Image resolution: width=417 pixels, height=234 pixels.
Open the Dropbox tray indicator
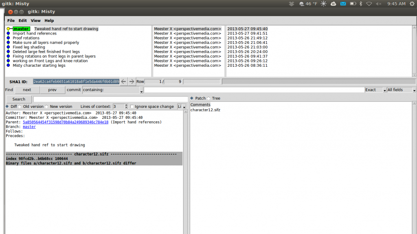[292, 4]
